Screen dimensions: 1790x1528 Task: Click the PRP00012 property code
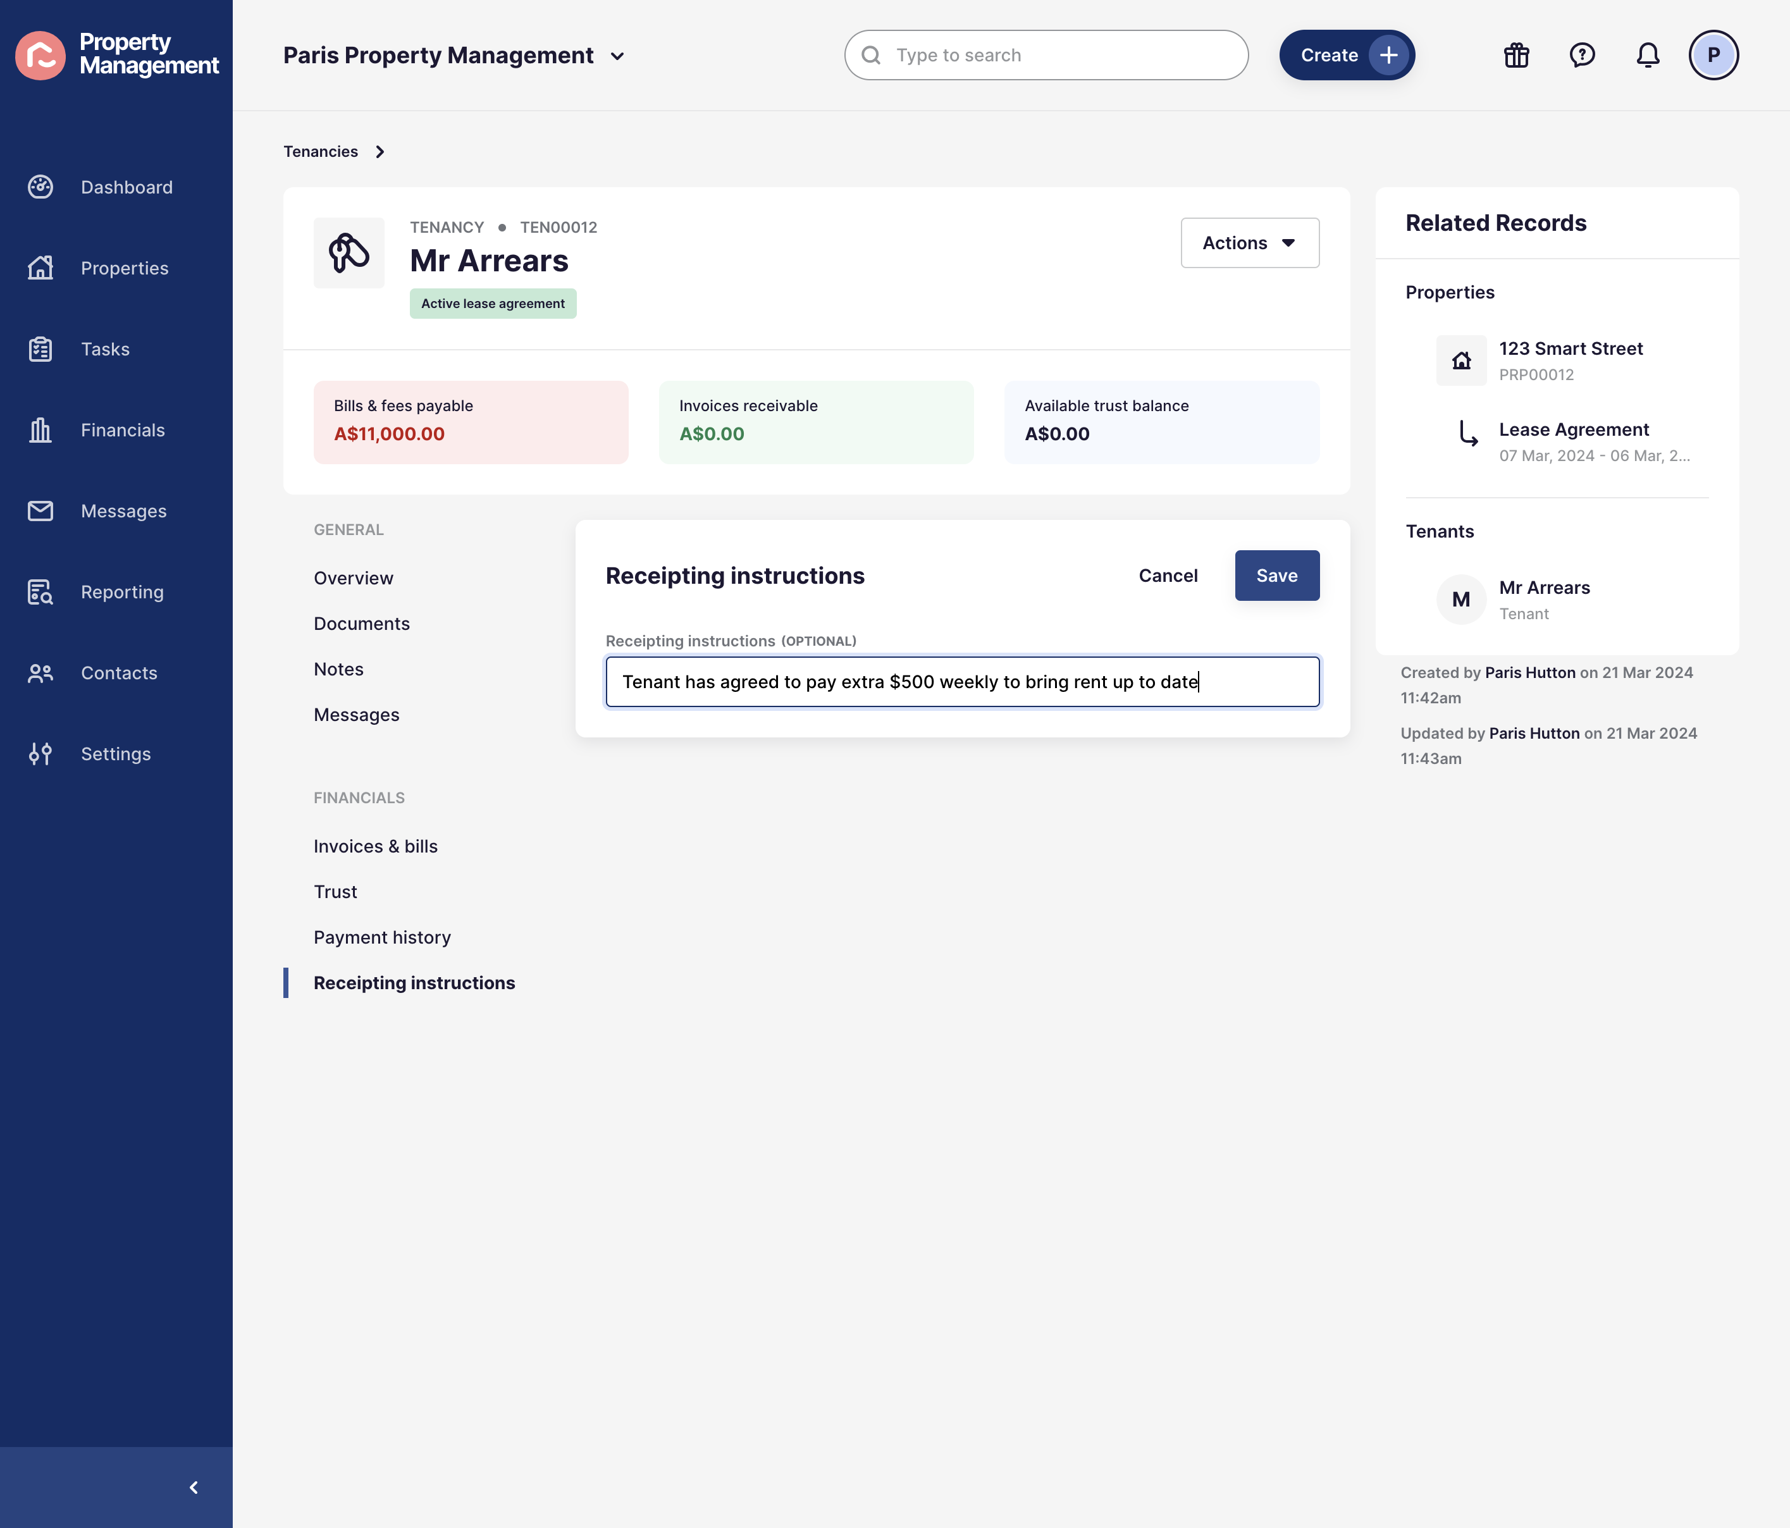tap(1537, 375)
